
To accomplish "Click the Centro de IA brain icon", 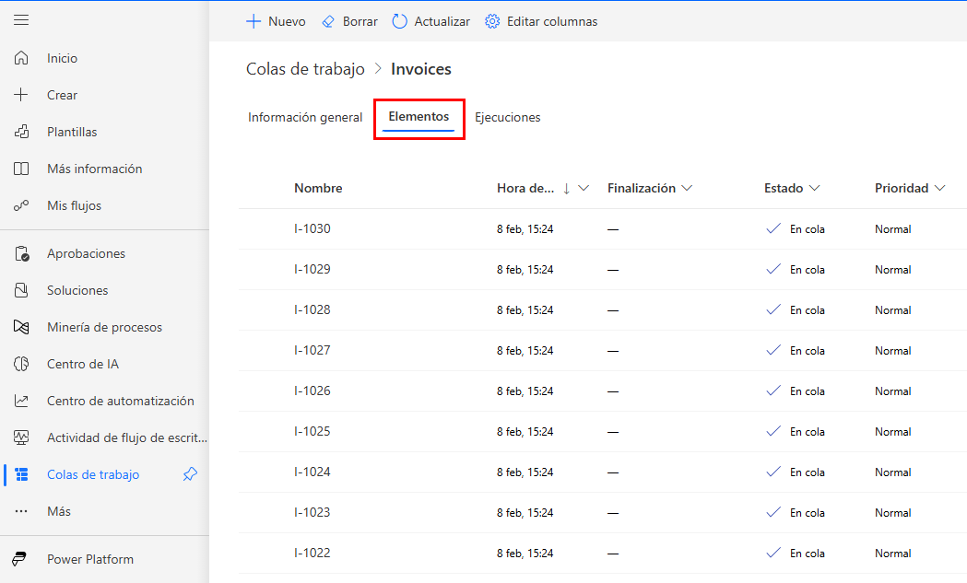I will tap(21, 364).
